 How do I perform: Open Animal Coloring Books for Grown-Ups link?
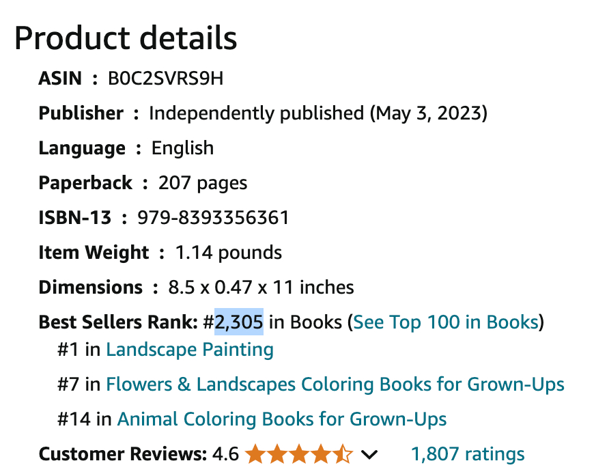[x=282, y=419]
